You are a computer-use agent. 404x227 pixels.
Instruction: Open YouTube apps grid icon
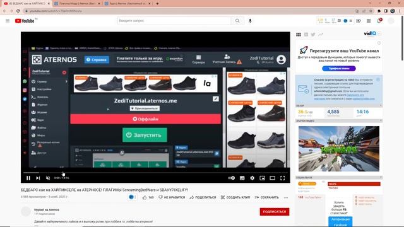click(369, 21)
